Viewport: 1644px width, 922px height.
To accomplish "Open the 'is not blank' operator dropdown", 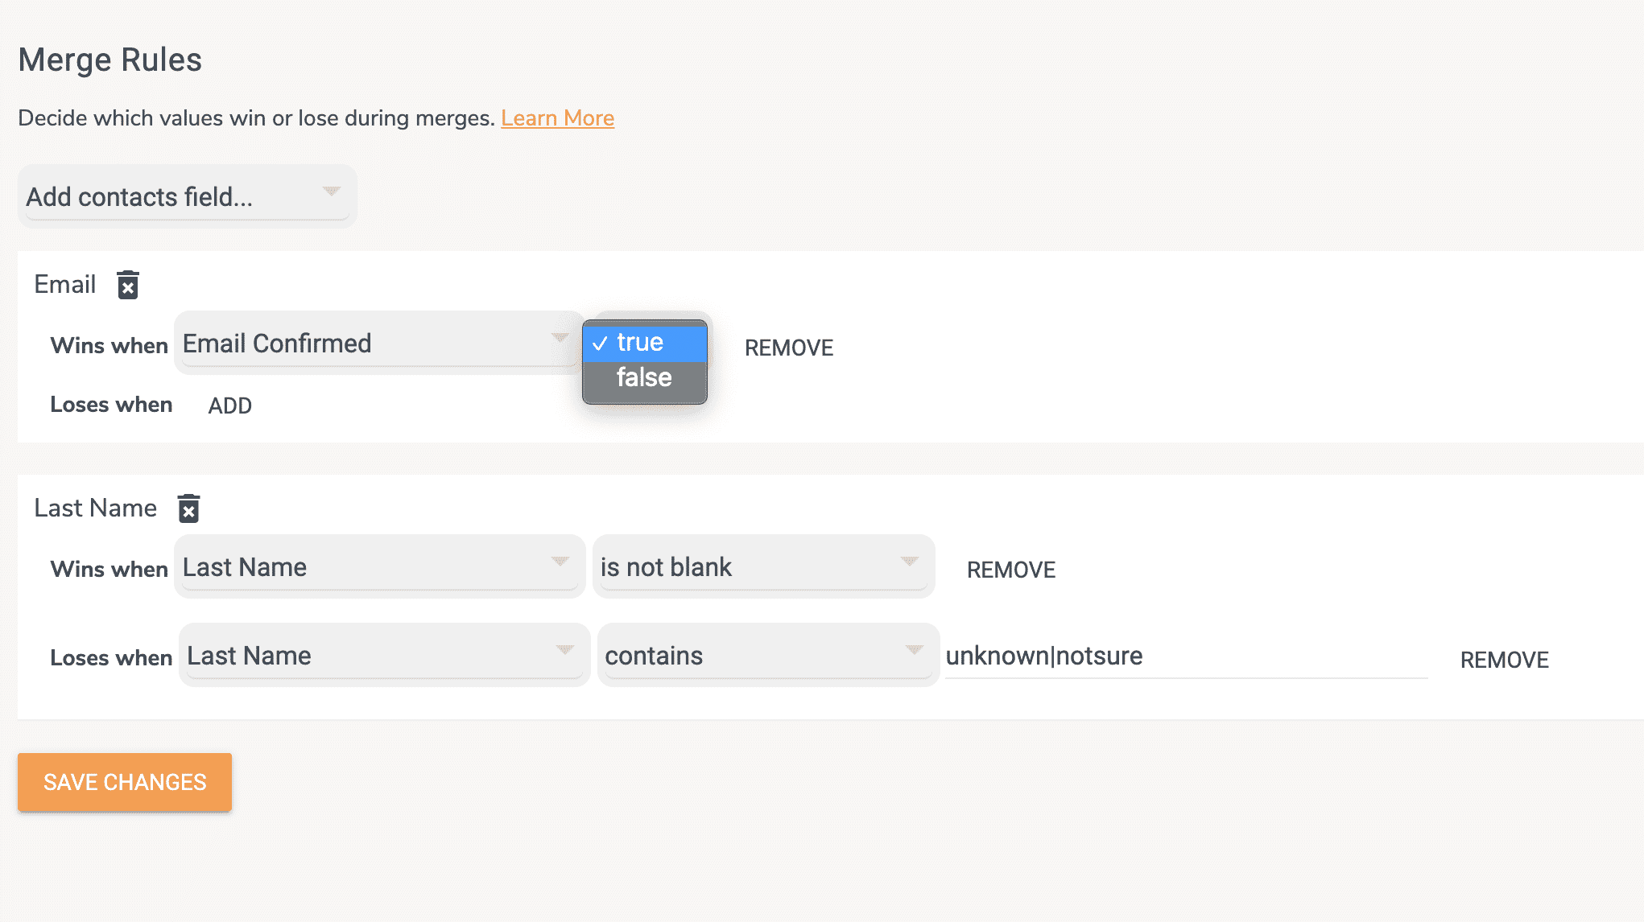I will coord(763,567).
